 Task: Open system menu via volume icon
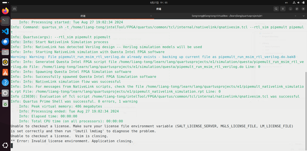(x=299, y=2)
